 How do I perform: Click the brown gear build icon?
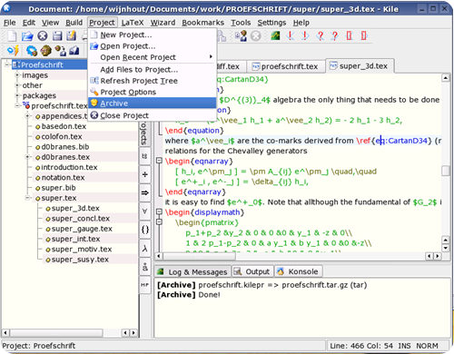46,51
